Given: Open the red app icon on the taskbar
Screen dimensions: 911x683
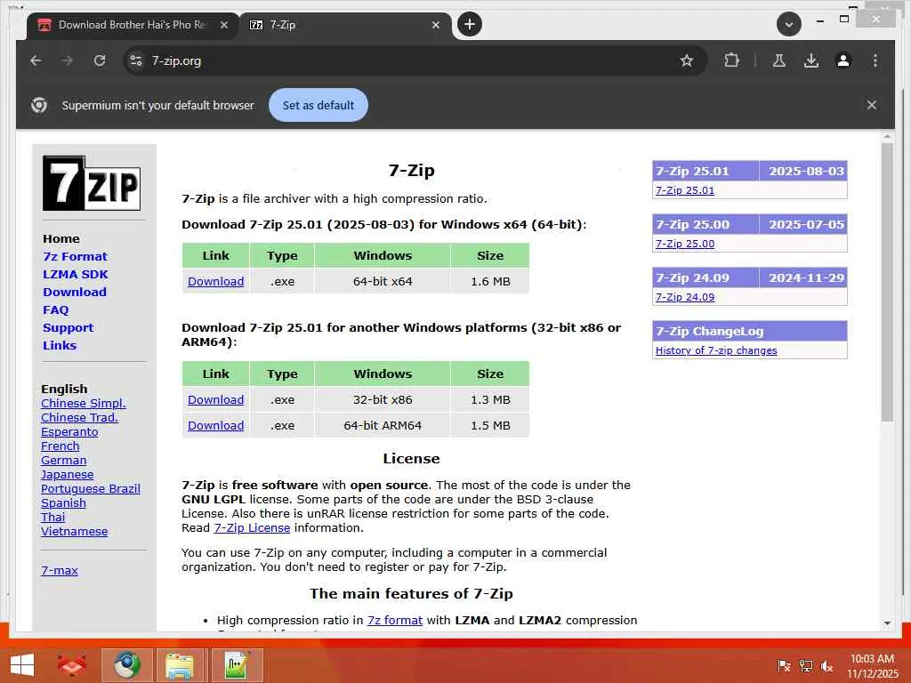Looking at the screenshot, I should pyautogui.click(x=72, y=665).
